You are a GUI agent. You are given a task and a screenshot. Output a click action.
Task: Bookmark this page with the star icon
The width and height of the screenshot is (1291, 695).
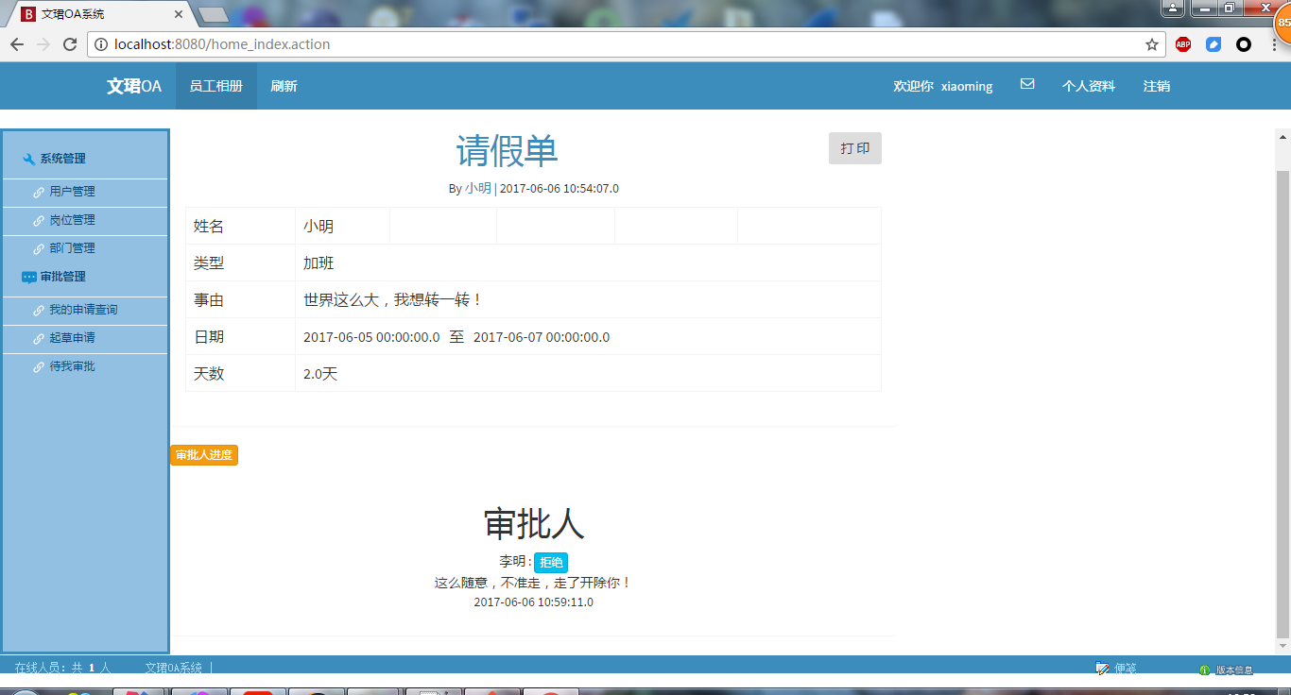click(1152, 44)
